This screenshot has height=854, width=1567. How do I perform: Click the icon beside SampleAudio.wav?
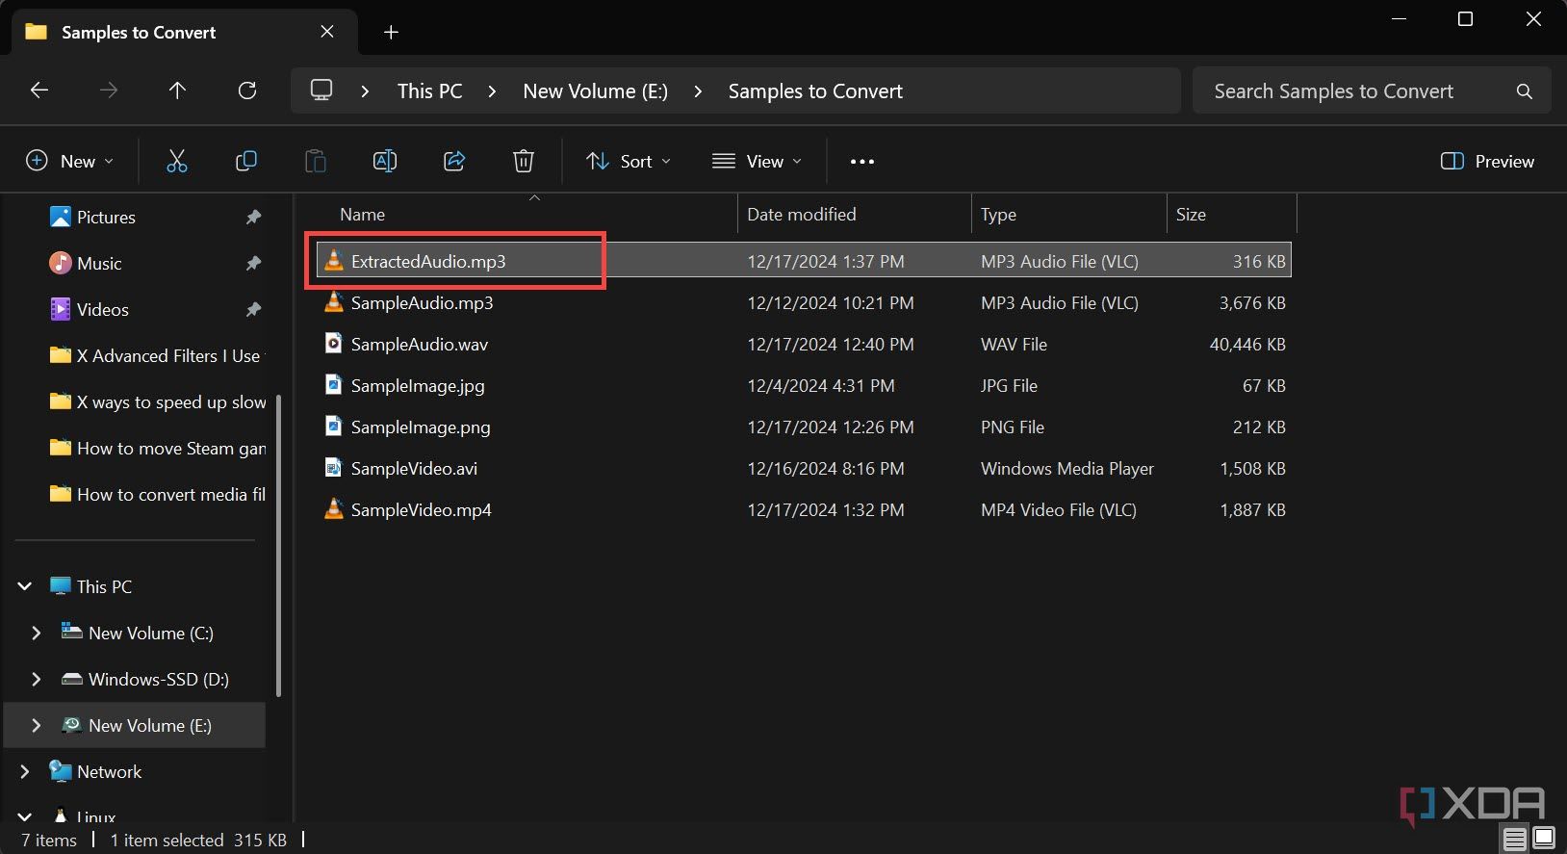coord(333,344)
